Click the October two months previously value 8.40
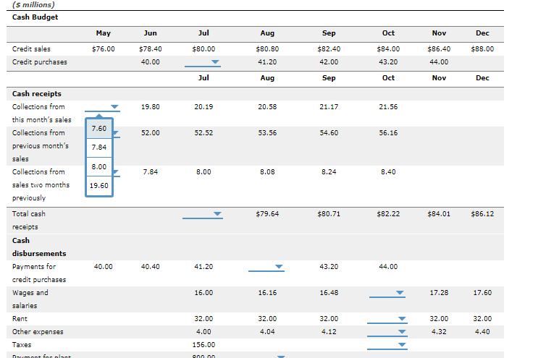The height and width of the screenshot is (358, 546). pyautogui.click(x=388, y=172)
